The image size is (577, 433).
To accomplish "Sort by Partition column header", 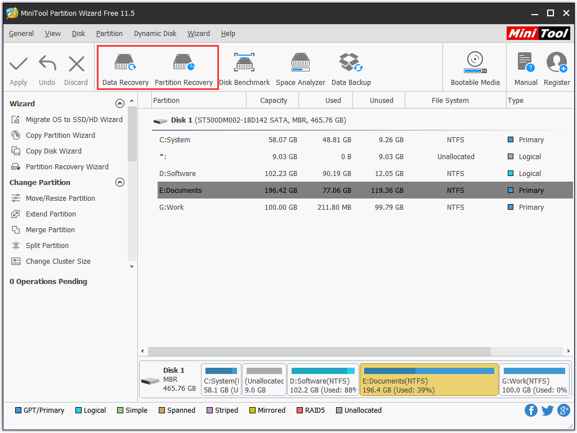I will 199,100.
